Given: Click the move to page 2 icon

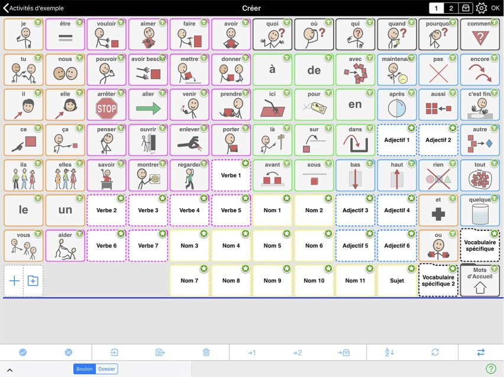Looking at the screenshot, I should [298, 353].
